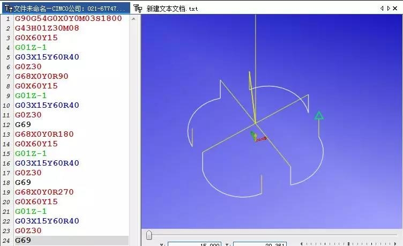
Task: Click the XYZ axis origin indicator
Action: tap(258, 137)
